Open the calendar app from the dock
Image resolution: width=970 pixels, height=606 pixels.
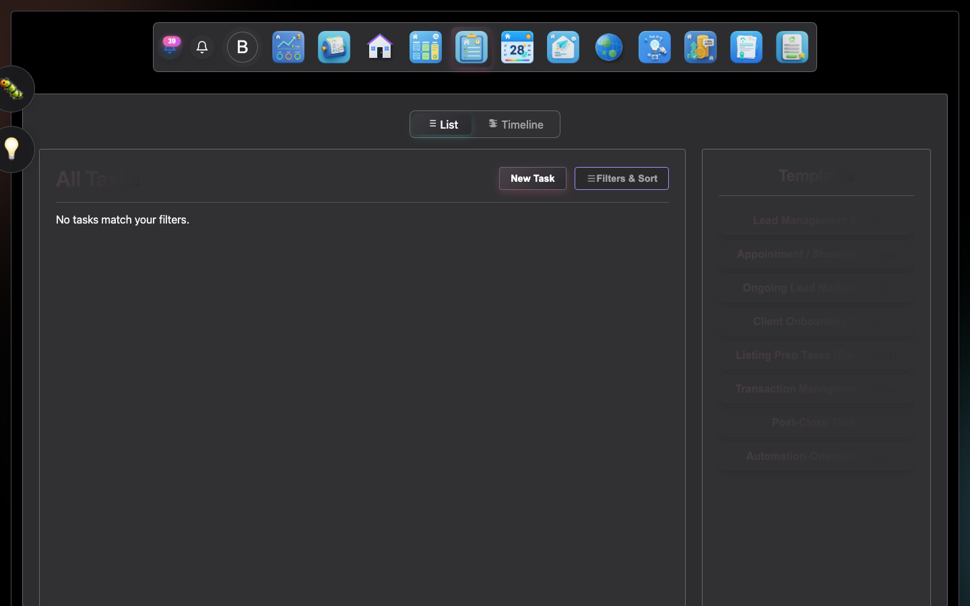[517, 47]
